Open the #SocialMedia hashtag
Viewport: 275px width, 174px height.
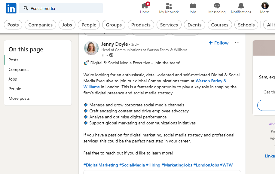click(x=132, y=165)
